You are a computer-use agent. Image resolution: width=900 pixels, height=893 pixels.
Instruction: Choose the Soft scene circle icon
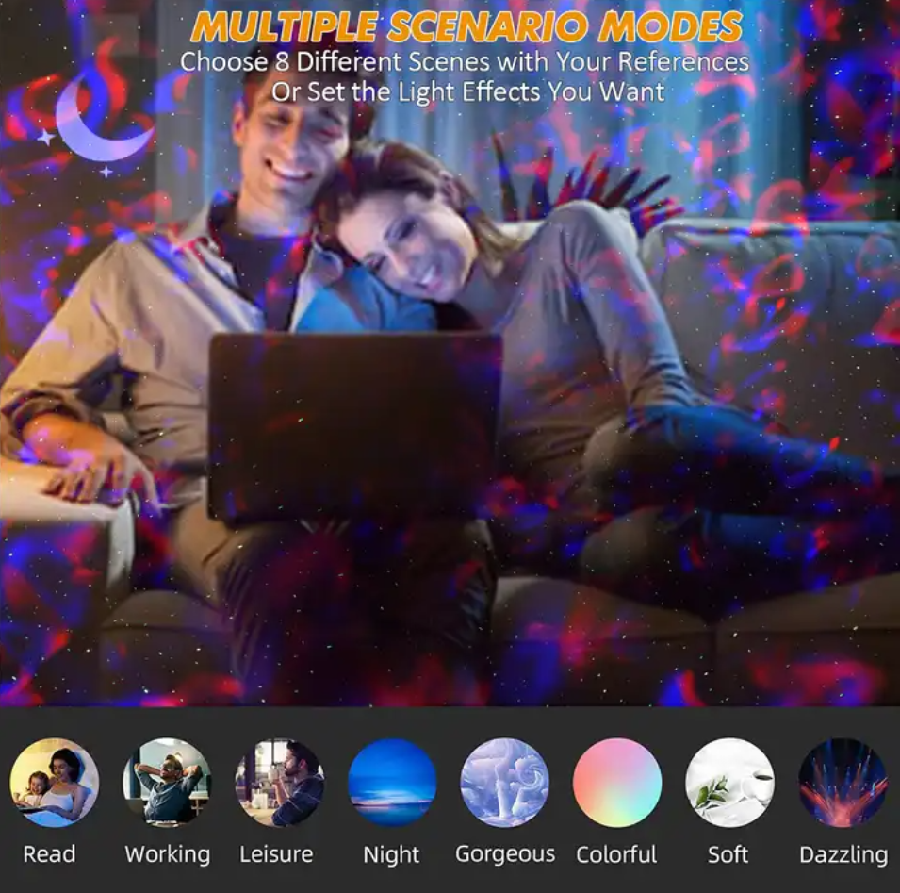pyautogui.click(x=729, y=783)
